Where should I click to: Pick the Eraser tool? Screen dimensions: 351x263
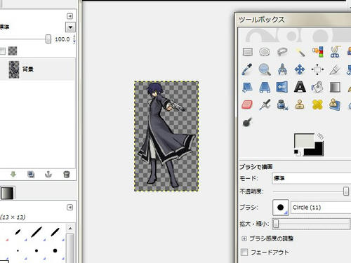247,104
